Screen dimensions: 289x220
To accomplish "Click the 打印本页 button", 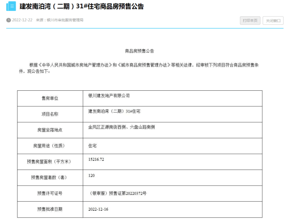I will [x=250, y=20].
